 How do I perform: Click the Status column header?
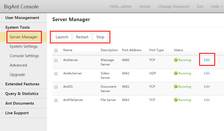(x=179, y=50)
